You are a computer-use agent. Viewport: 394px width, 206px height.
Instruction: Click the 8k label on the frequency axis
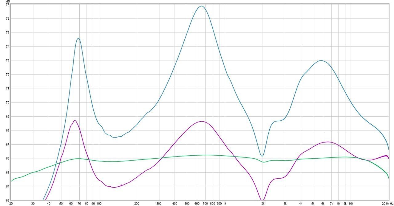click(339, 204)
